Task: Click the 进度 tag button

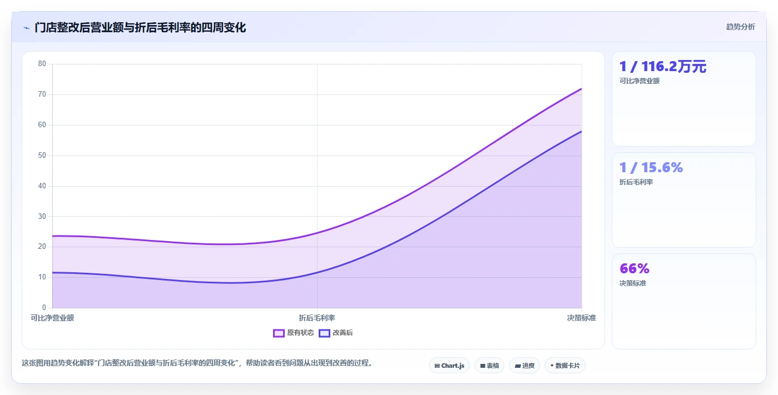Action: pyautogui.click(x=524, y=366)
